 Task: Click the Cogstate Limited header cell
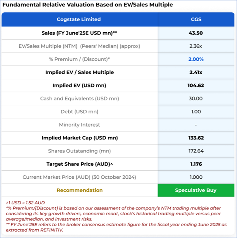pos(79,19)
